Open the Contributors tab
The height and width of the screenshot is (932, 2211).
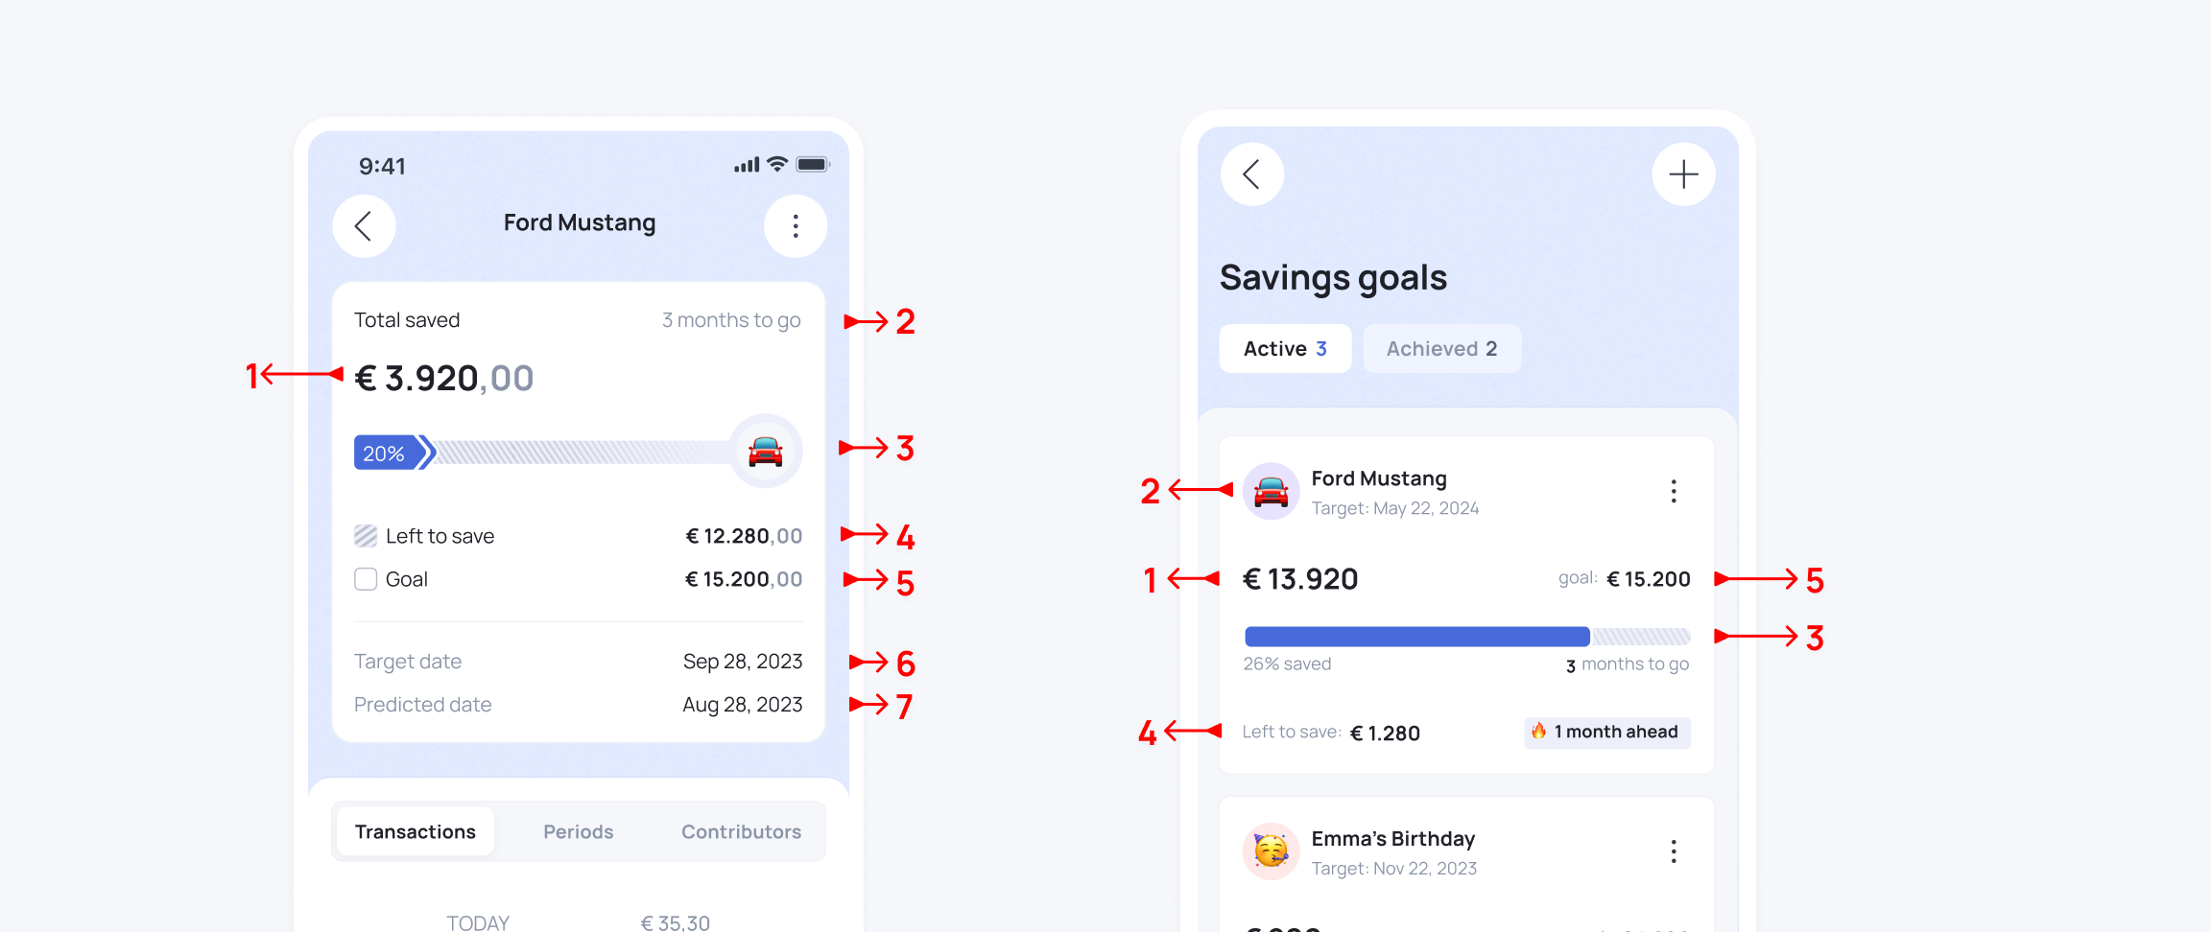tap(741, 831)
